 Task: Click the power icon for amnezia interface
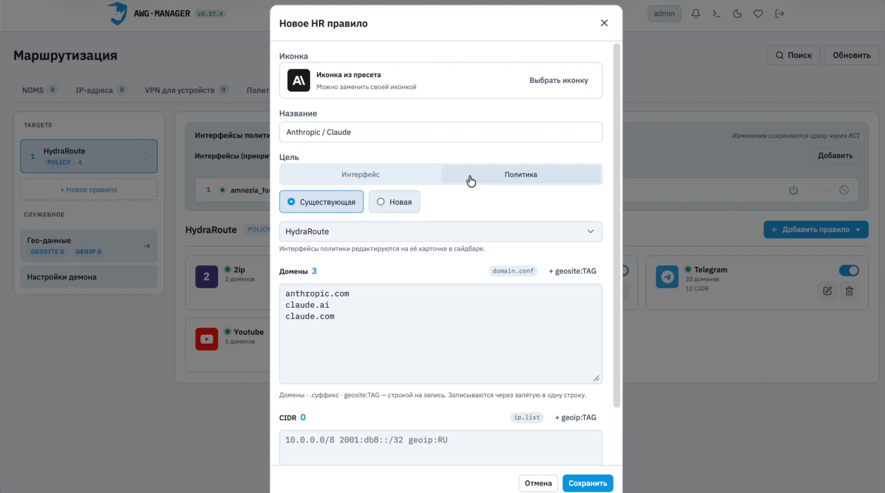pos(793,190)
